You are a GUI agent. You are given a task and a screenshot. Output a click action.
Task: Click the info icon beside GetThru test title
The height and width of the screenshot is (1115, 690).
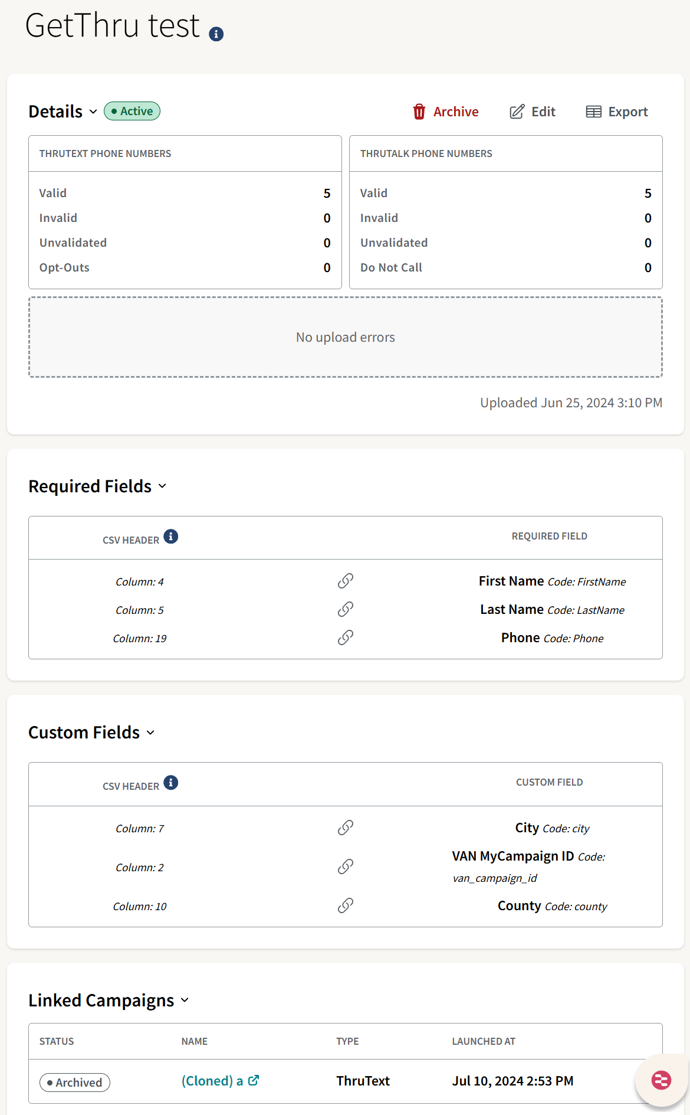tap(216, 34)
